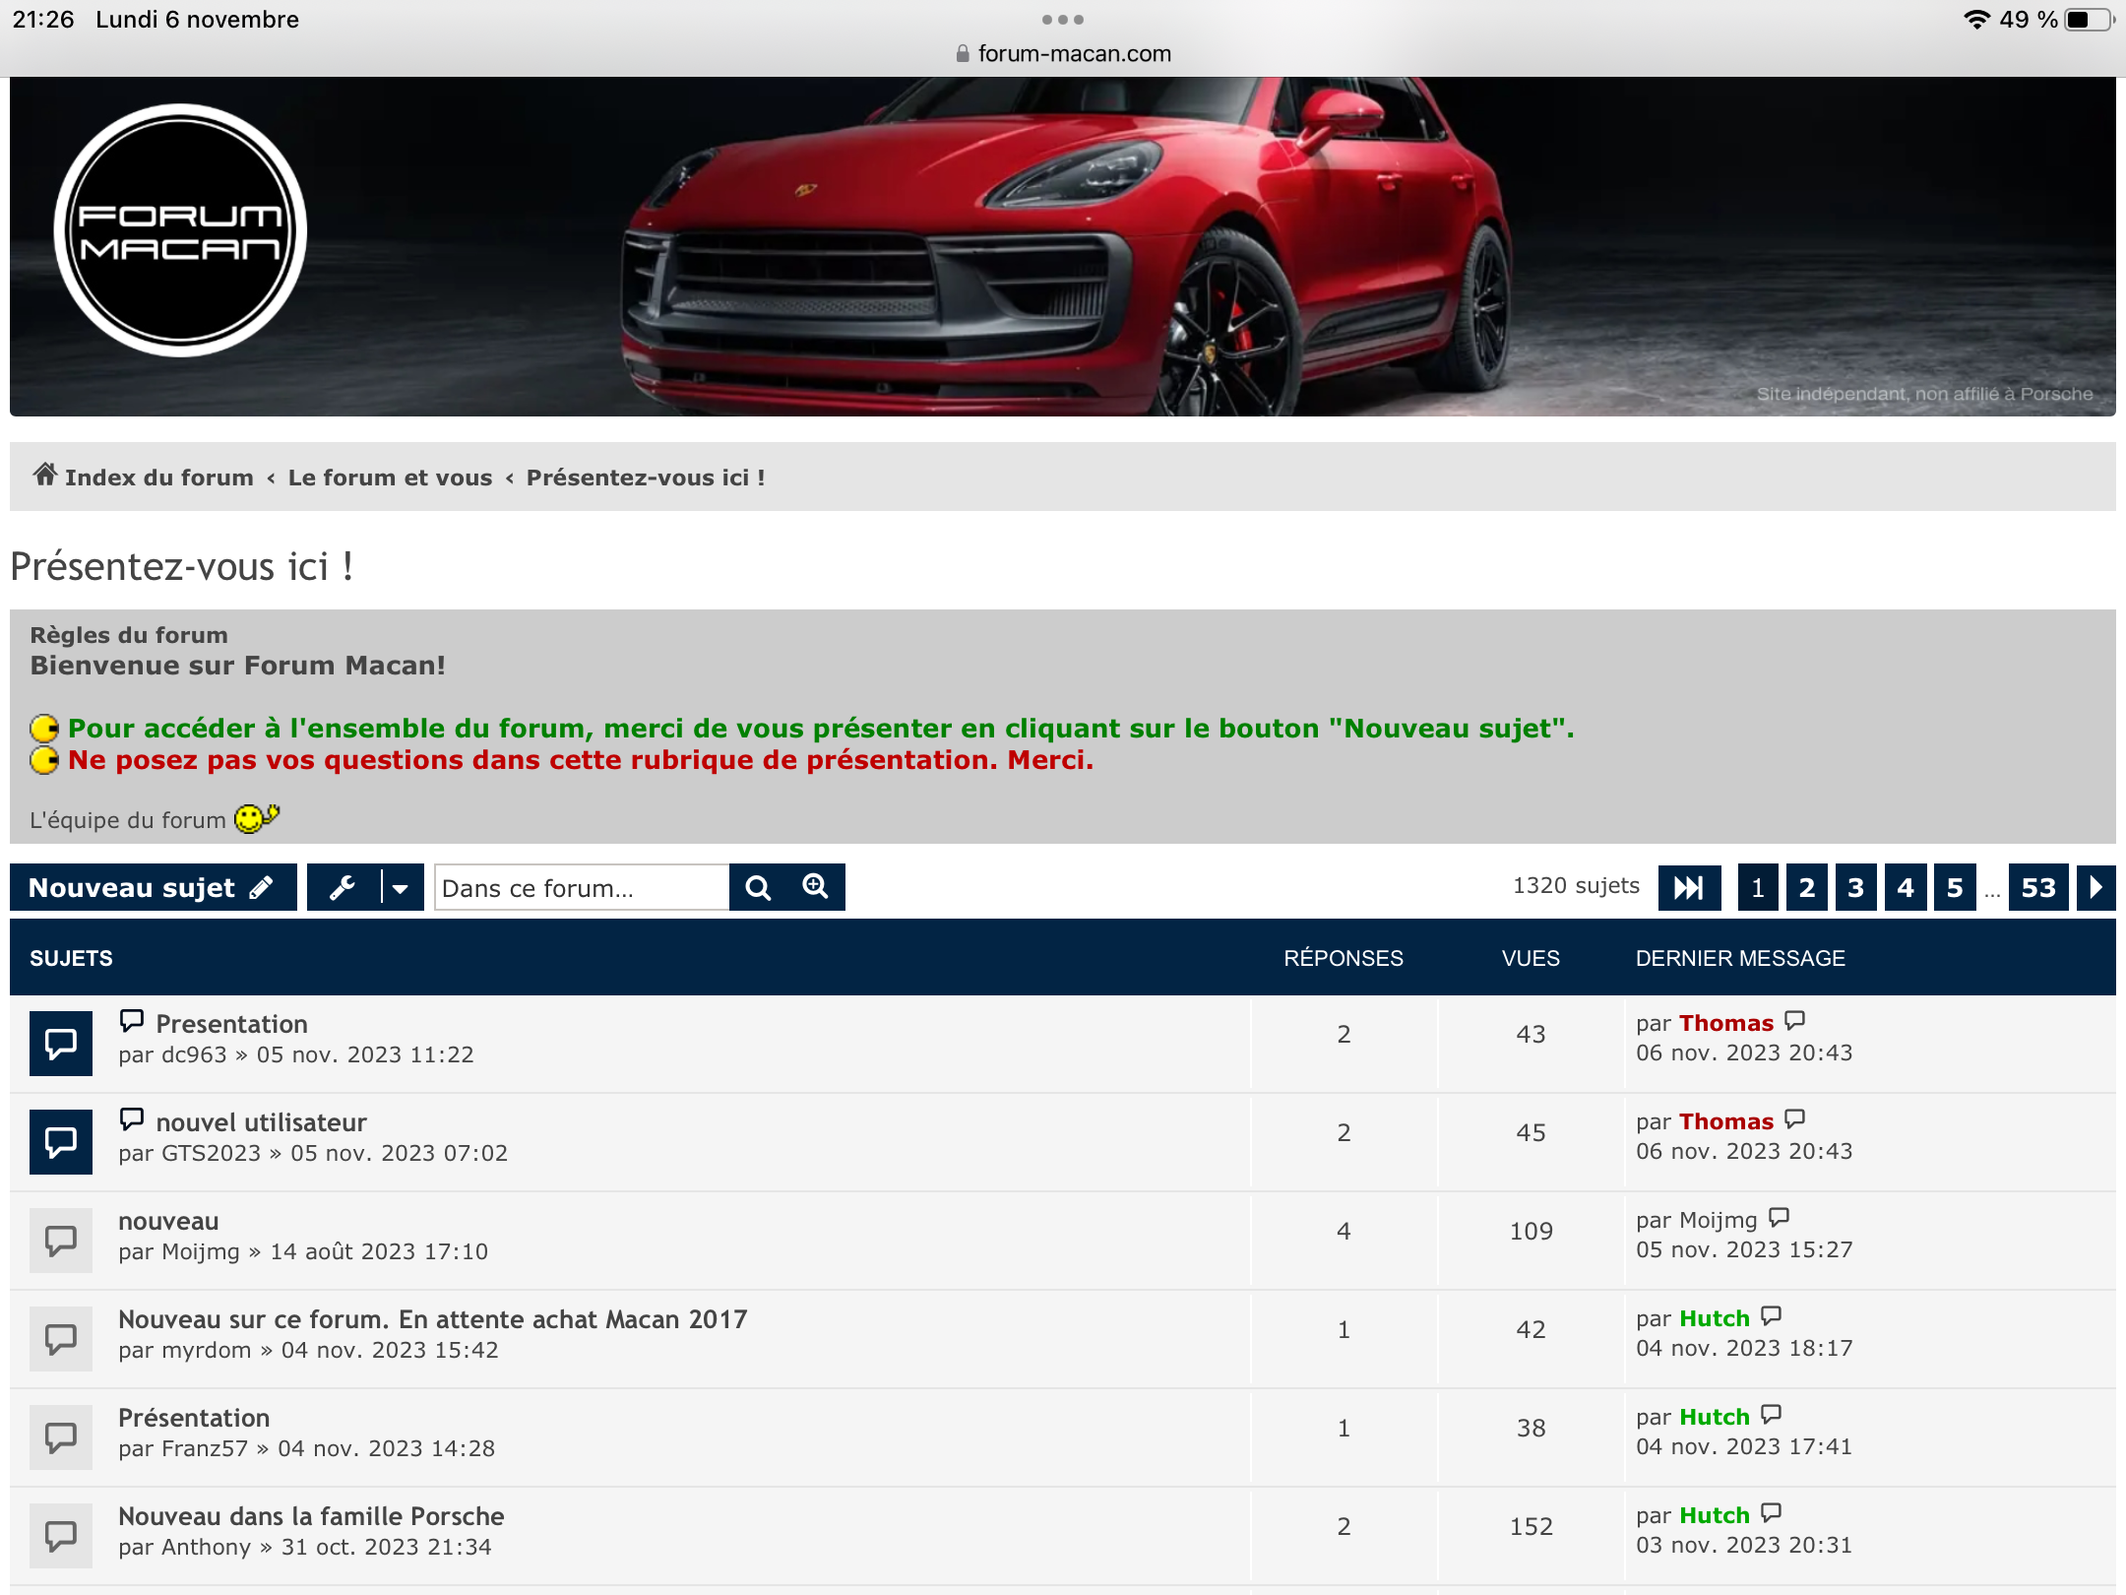
Task: Open GTS2023 user profile
Action: pyautogui.click(x=211, y=1153)
